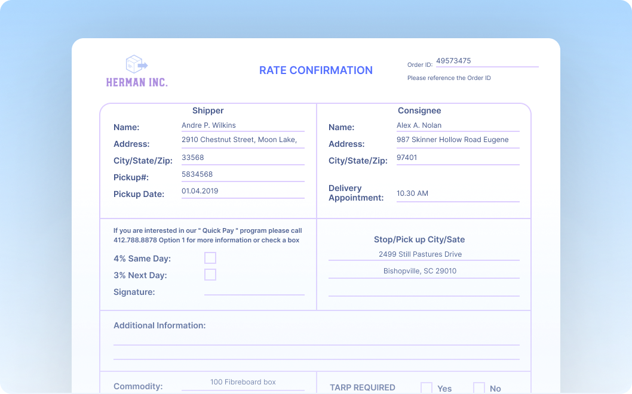
Task: Click the Bishopville, SC 29010 line
Action: (x=419, y=271)
